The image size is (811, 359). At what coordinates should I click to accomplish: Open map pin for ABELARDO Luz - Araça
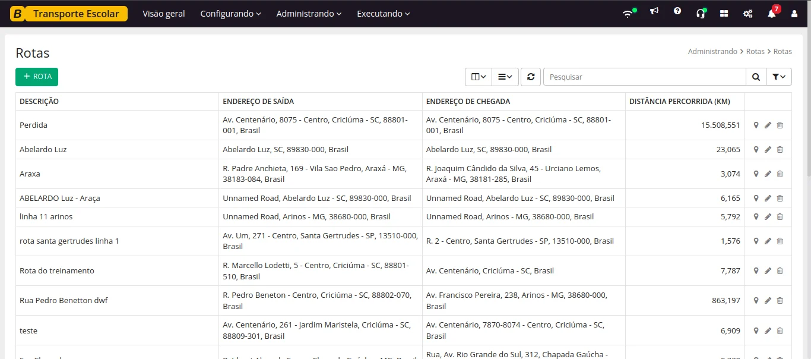point(756,199)
